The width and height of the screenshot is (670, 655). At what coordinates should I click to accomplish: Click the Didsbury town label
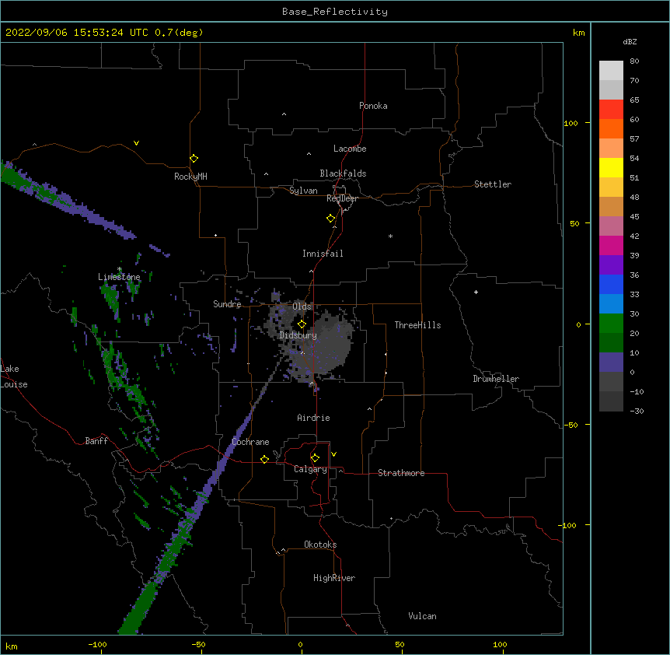coord(298,335)
